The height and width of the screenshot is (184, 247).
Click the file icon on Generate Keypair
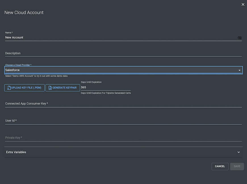coord(50,88)
